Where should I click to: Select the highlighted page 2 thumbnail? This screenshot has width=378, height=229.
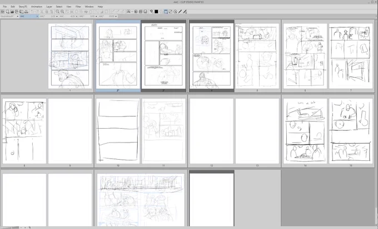(x=118, y=56)
